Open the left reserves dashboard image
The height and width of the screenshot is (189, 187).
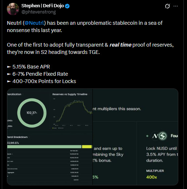coord(50,137)
